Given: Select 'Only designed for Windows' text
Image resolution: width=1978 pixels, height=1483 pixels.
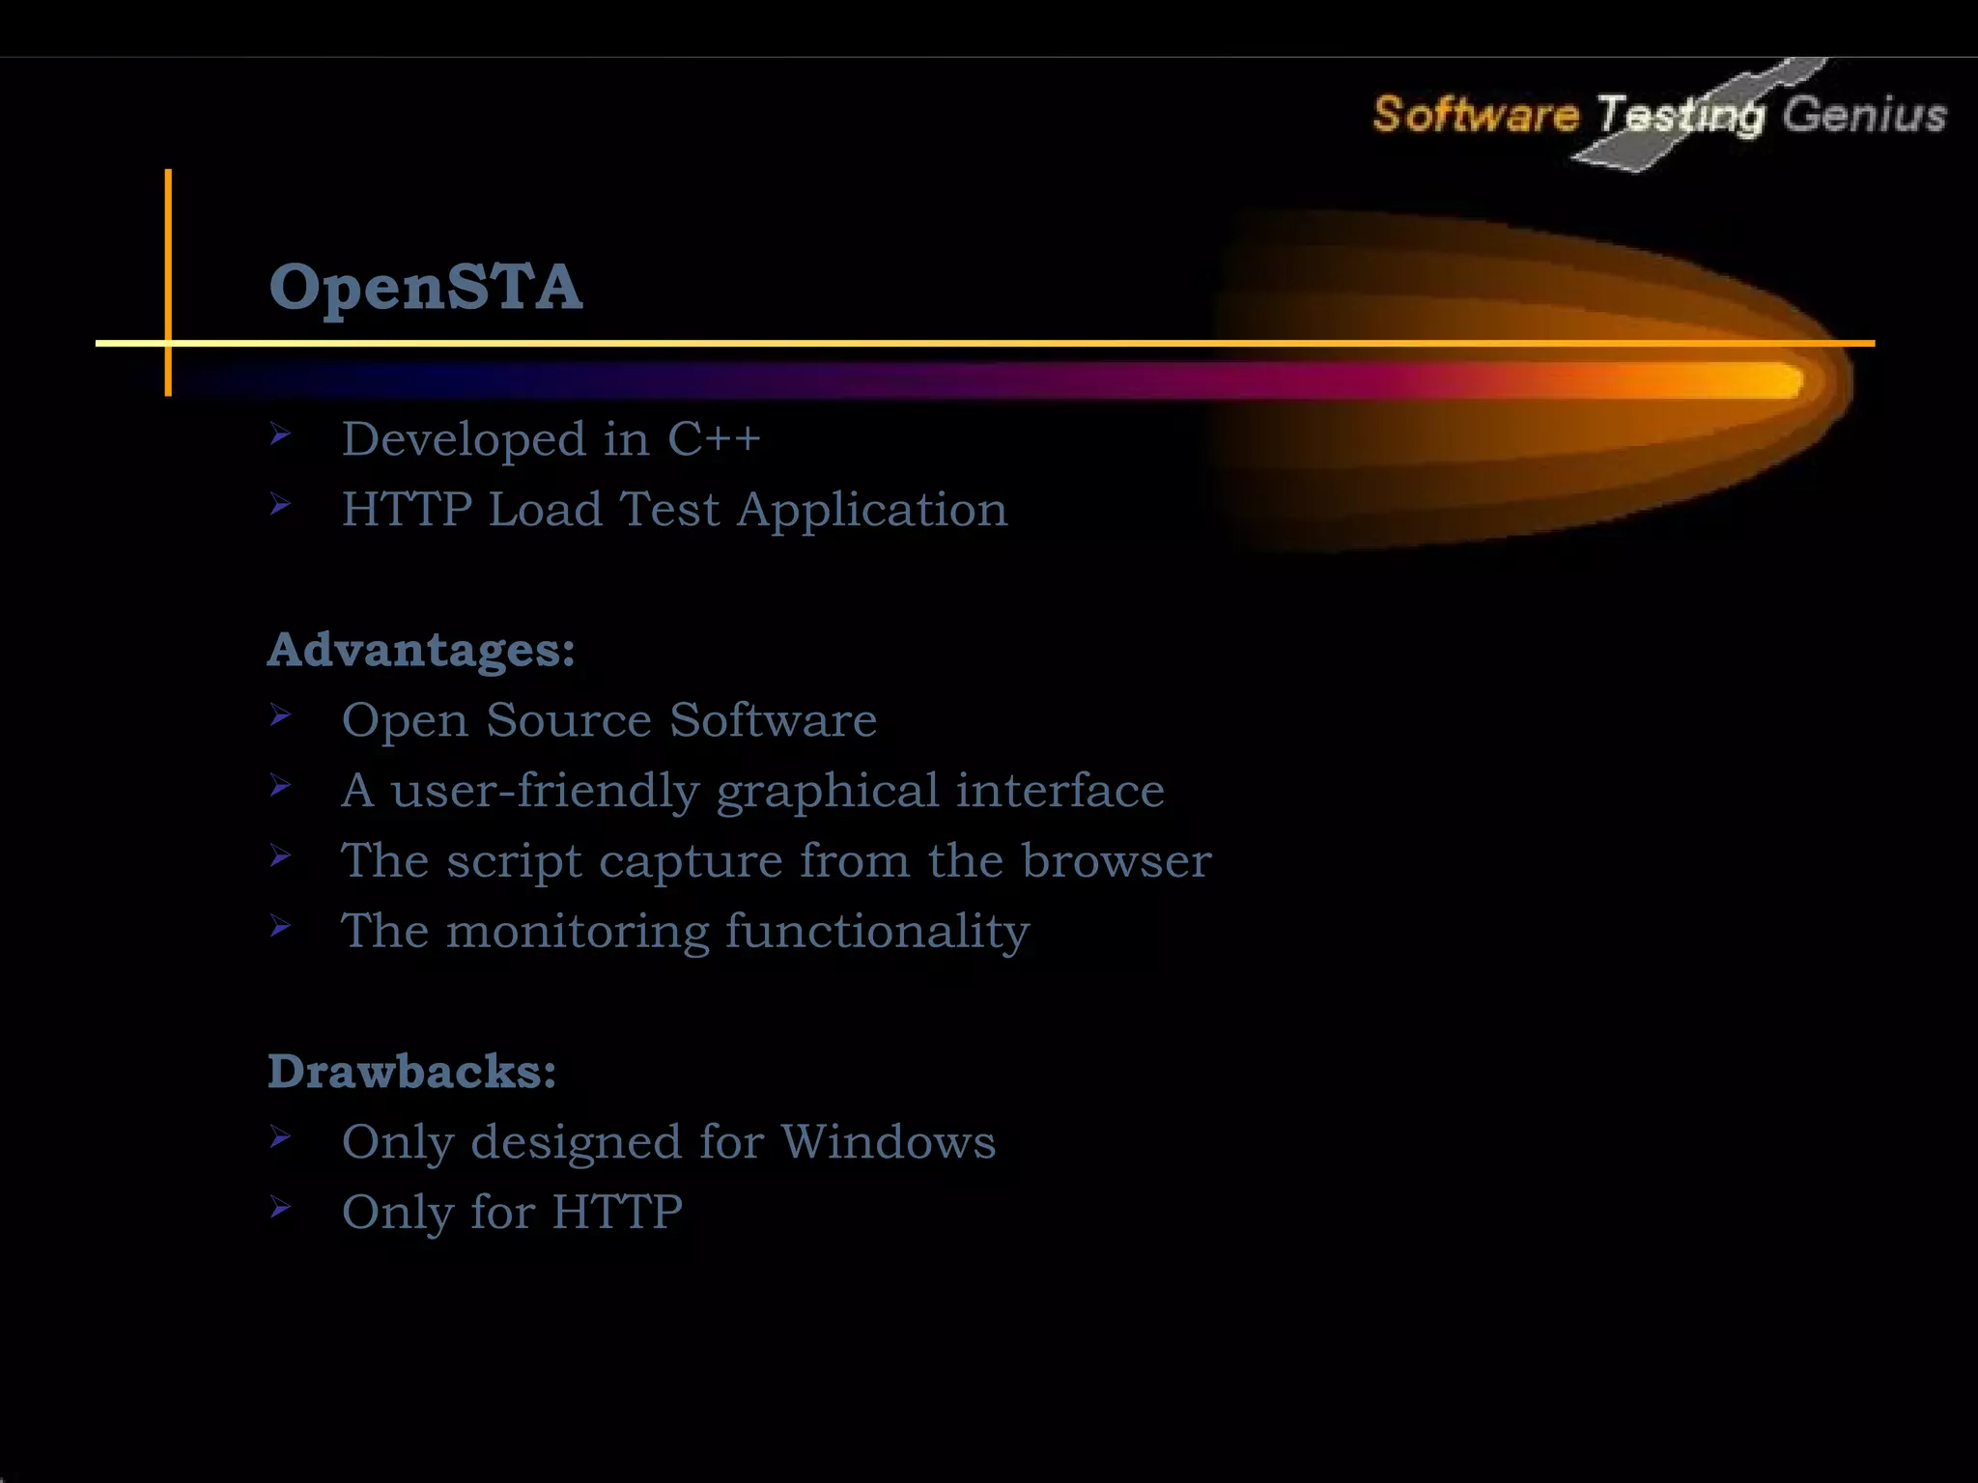Looking at the screenshot, I should pos(668,1143).
